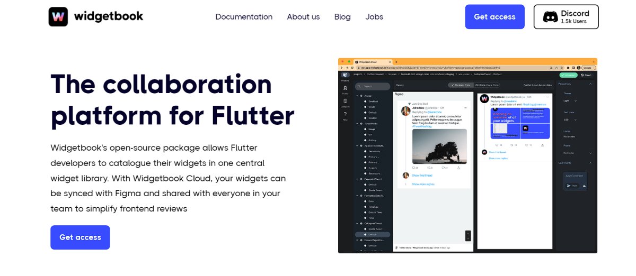Click the three-dot menu on John Doe tweet
The image size is (636, 276).
[x=465, y=109]
